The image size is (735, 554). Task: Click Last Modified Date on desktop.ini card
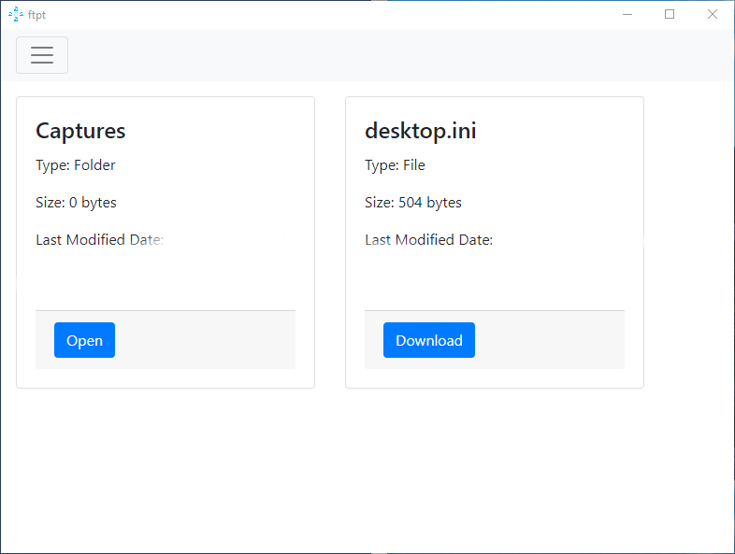coord(428,240)
